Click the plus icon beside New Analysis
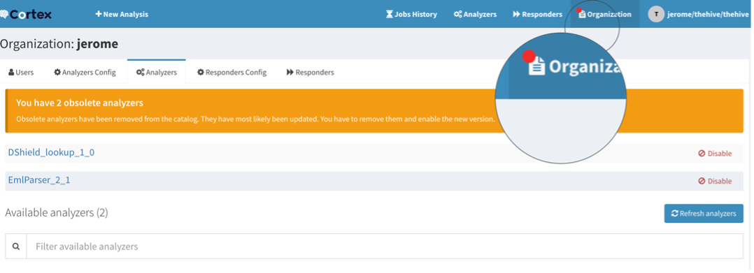The width and height of the screenshot is (754, 273). tap(99, 15)
